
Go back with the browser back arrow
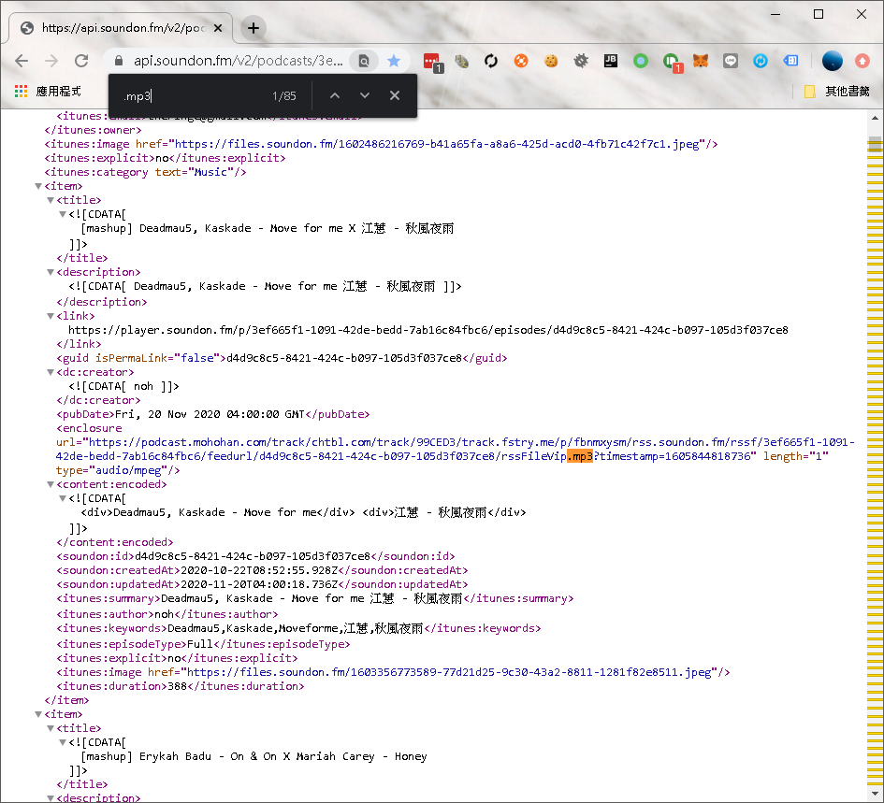pyautogui.click(x=22, y=61)
